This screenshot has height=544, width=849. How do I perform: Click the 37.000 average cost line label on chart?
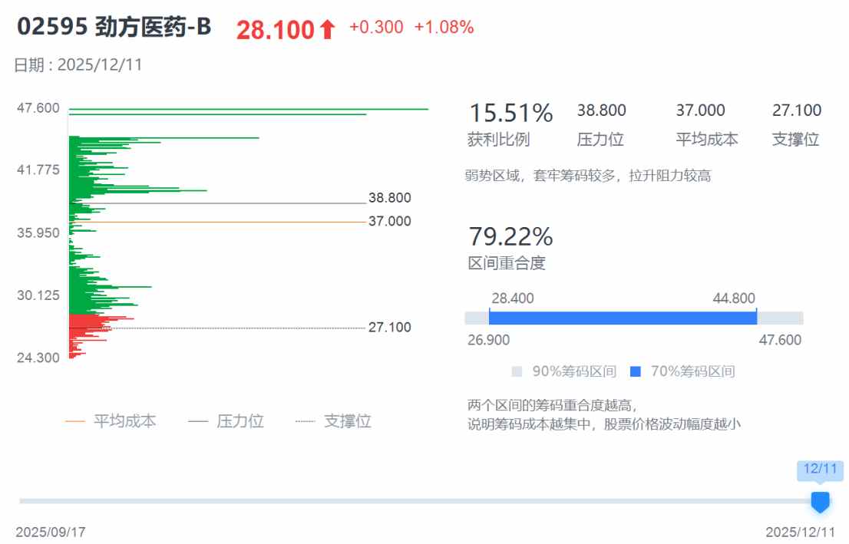point(389,222)
